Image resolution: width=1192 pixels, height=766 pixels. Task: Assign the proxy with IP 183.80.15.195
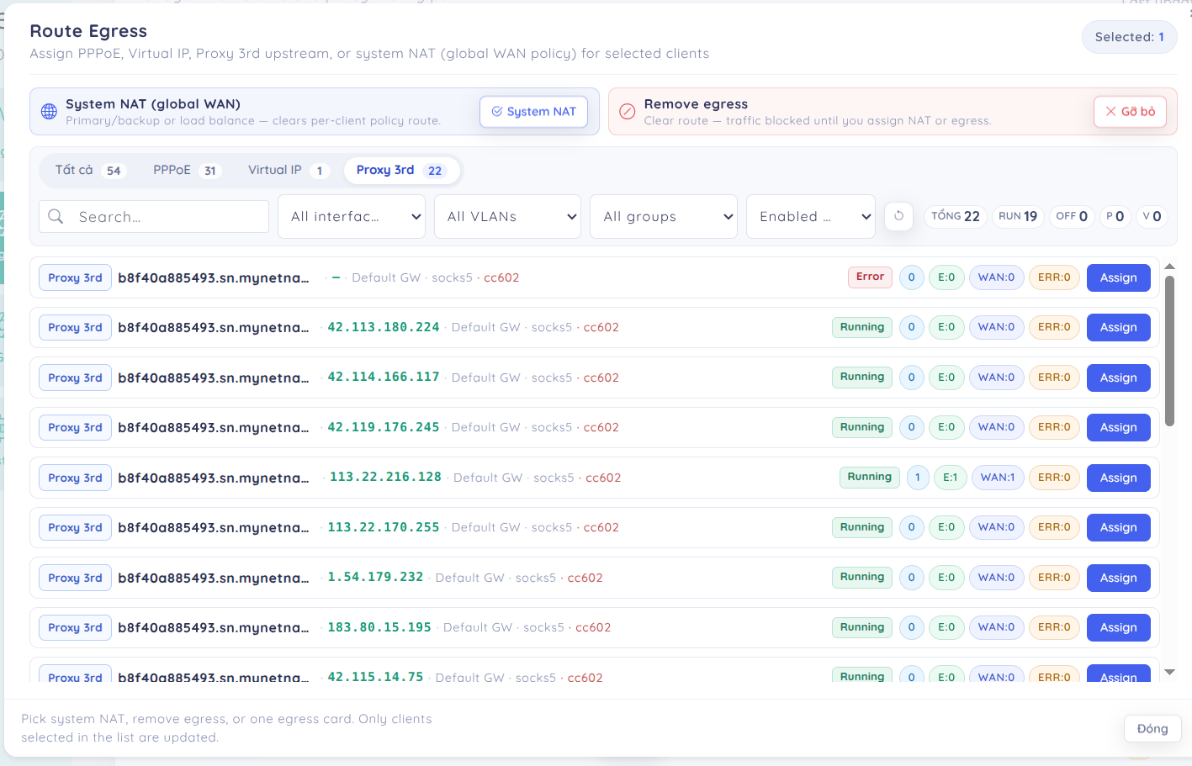click(x=1118, y=627)
